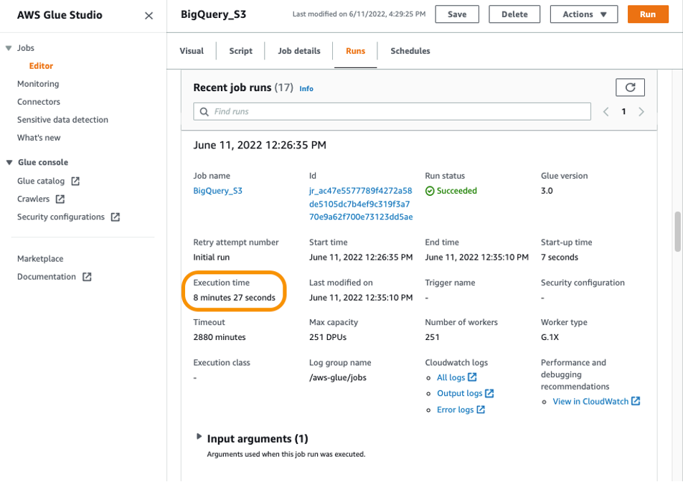Click the 2880 minutes timeout value
Image resolution: width=683 pixels, height=482 pixels.
tap(220, 337)
